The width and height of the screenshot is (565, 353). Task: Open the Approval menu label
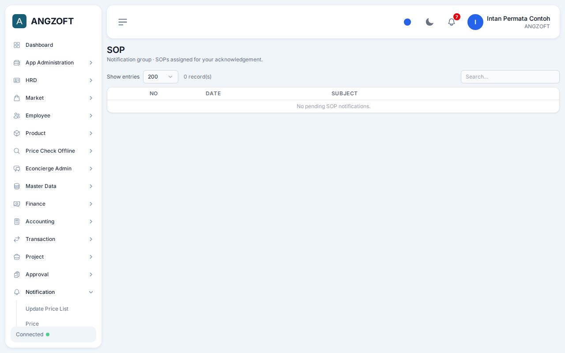[37, 274]
